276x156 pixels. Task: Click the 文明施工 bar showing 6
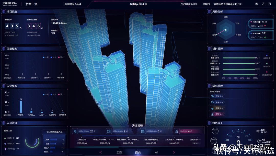point(31,112)
